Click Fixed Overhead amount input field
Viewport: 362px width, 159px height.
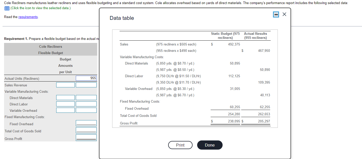click(x=86, y=123)
